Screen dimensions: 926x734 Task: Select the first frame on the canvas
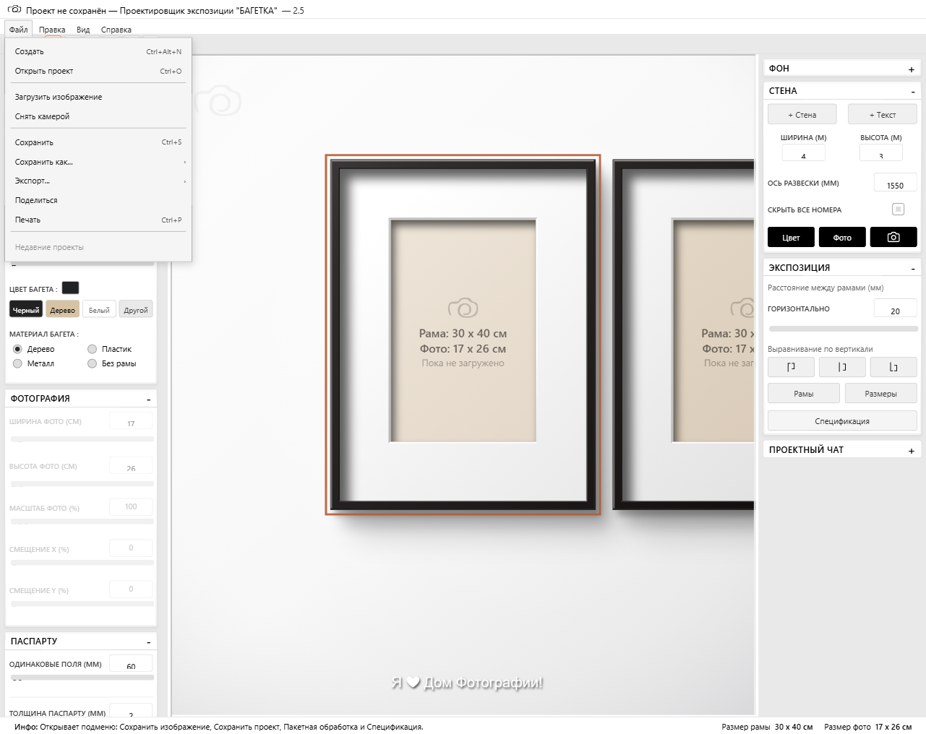(x=463, y=334)
